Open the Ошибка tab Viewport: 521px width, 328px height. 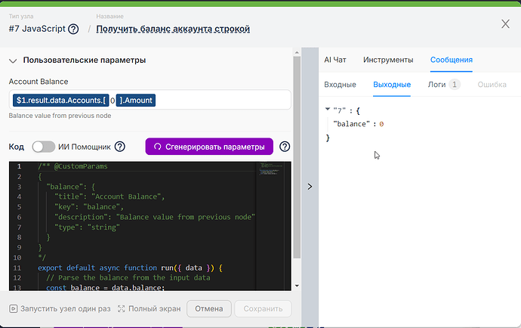[x=492, y=85]
